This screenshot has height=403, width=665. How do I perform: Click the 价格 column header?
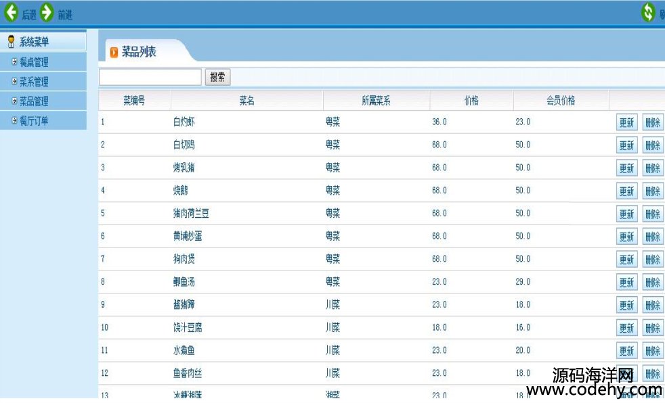[x=471, y=100]
